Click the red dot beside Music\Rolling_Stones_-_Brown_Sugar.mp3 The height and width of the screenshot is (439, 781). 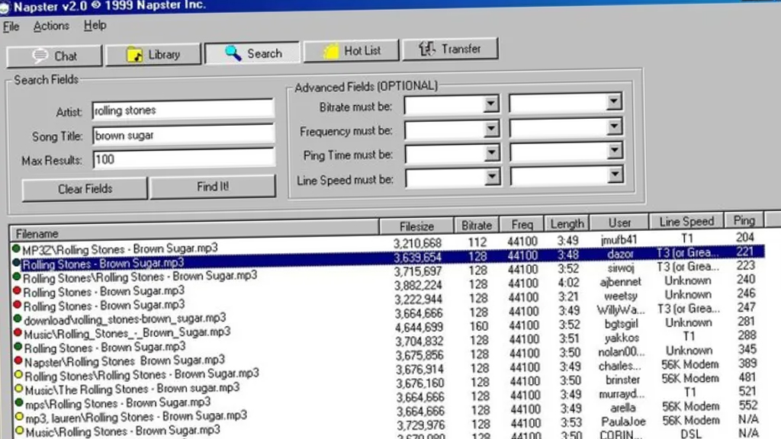point(18,332)
